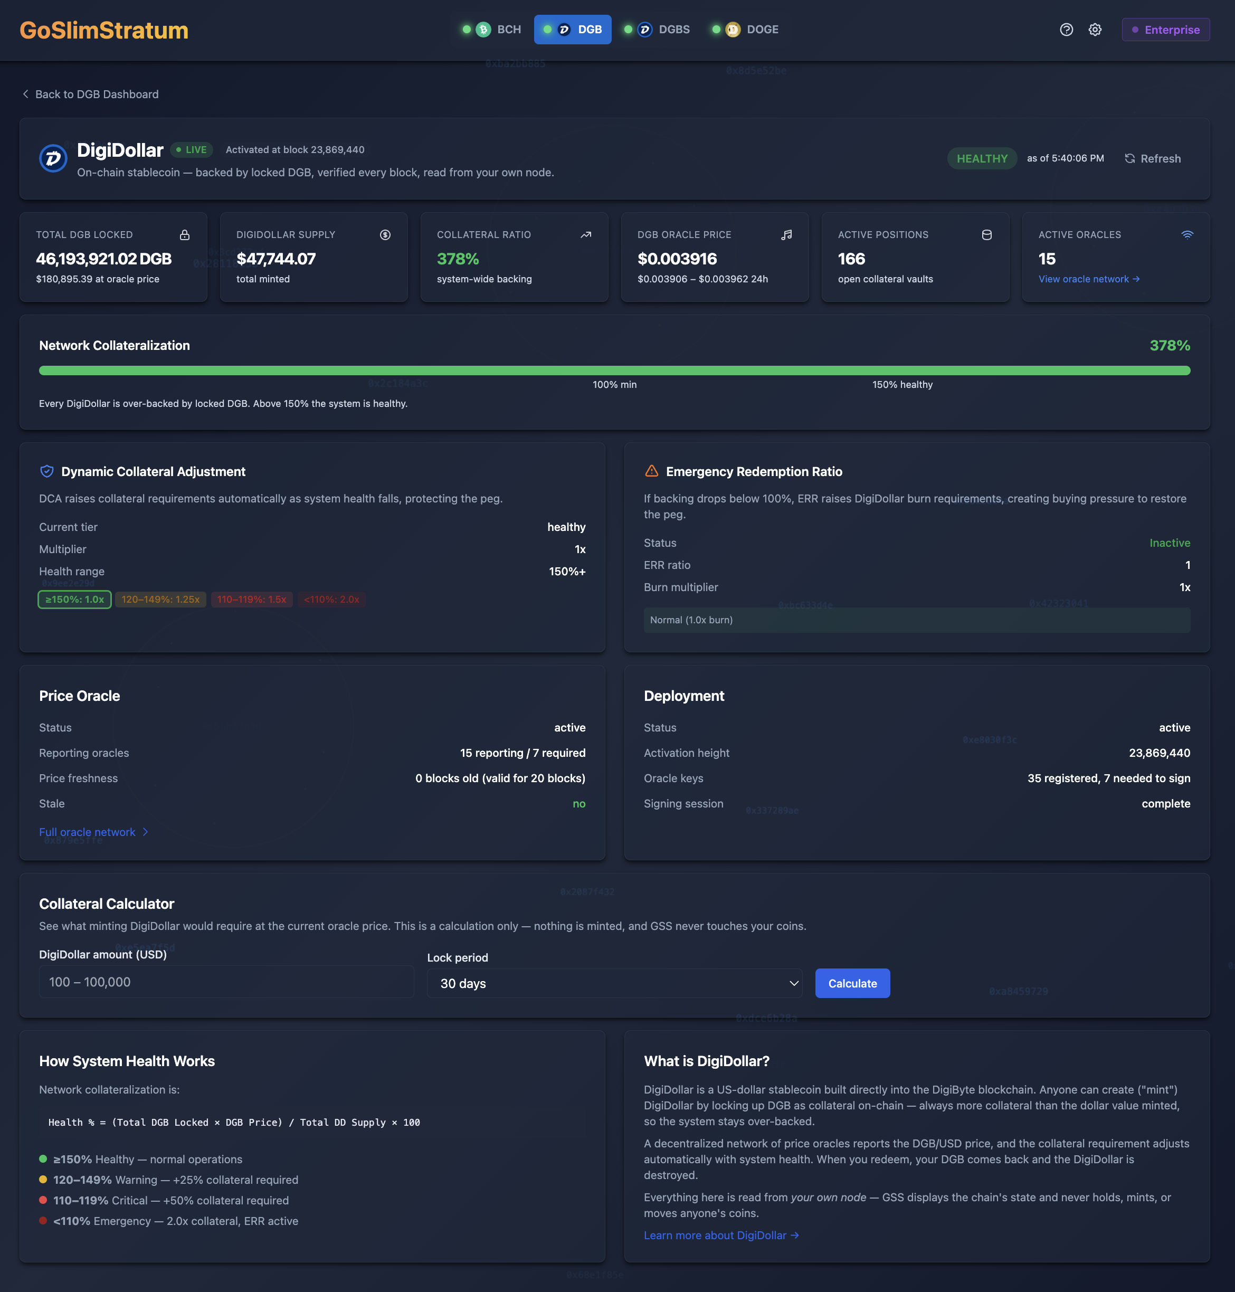Click the Calculate button
This screenshot has width=1235, height=1292.
click(x=852, y=983)
